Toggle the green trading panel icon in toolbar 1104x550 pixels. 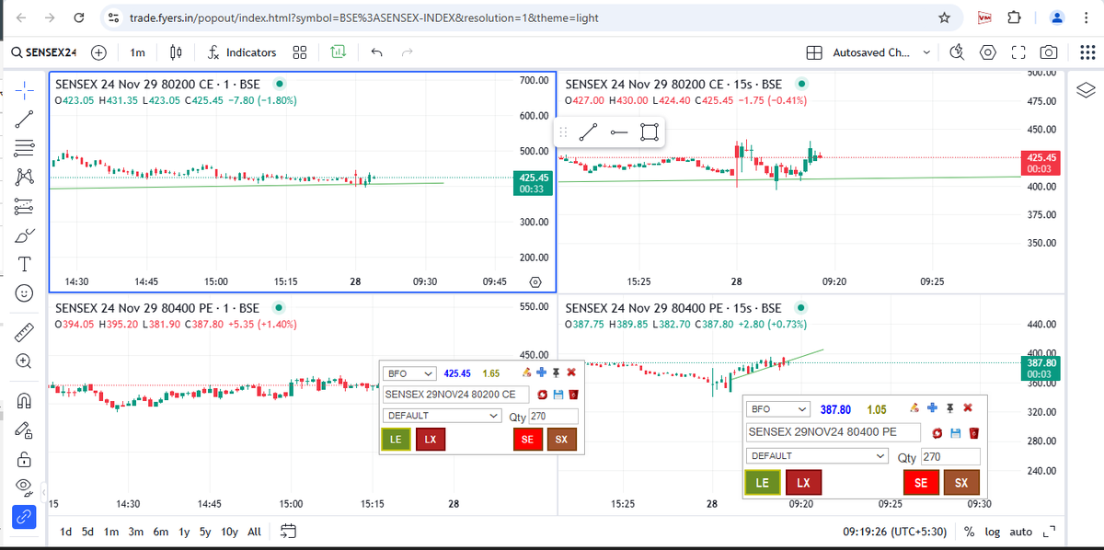338,52
